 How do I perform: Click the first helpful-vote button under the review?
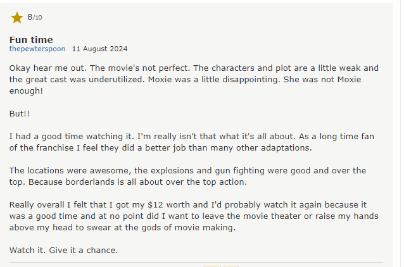[212, 266]
